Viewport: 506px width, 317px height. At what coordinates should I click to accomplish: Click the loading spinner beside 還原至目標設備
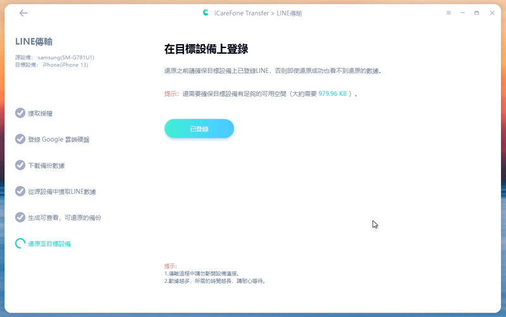(20, 244)
